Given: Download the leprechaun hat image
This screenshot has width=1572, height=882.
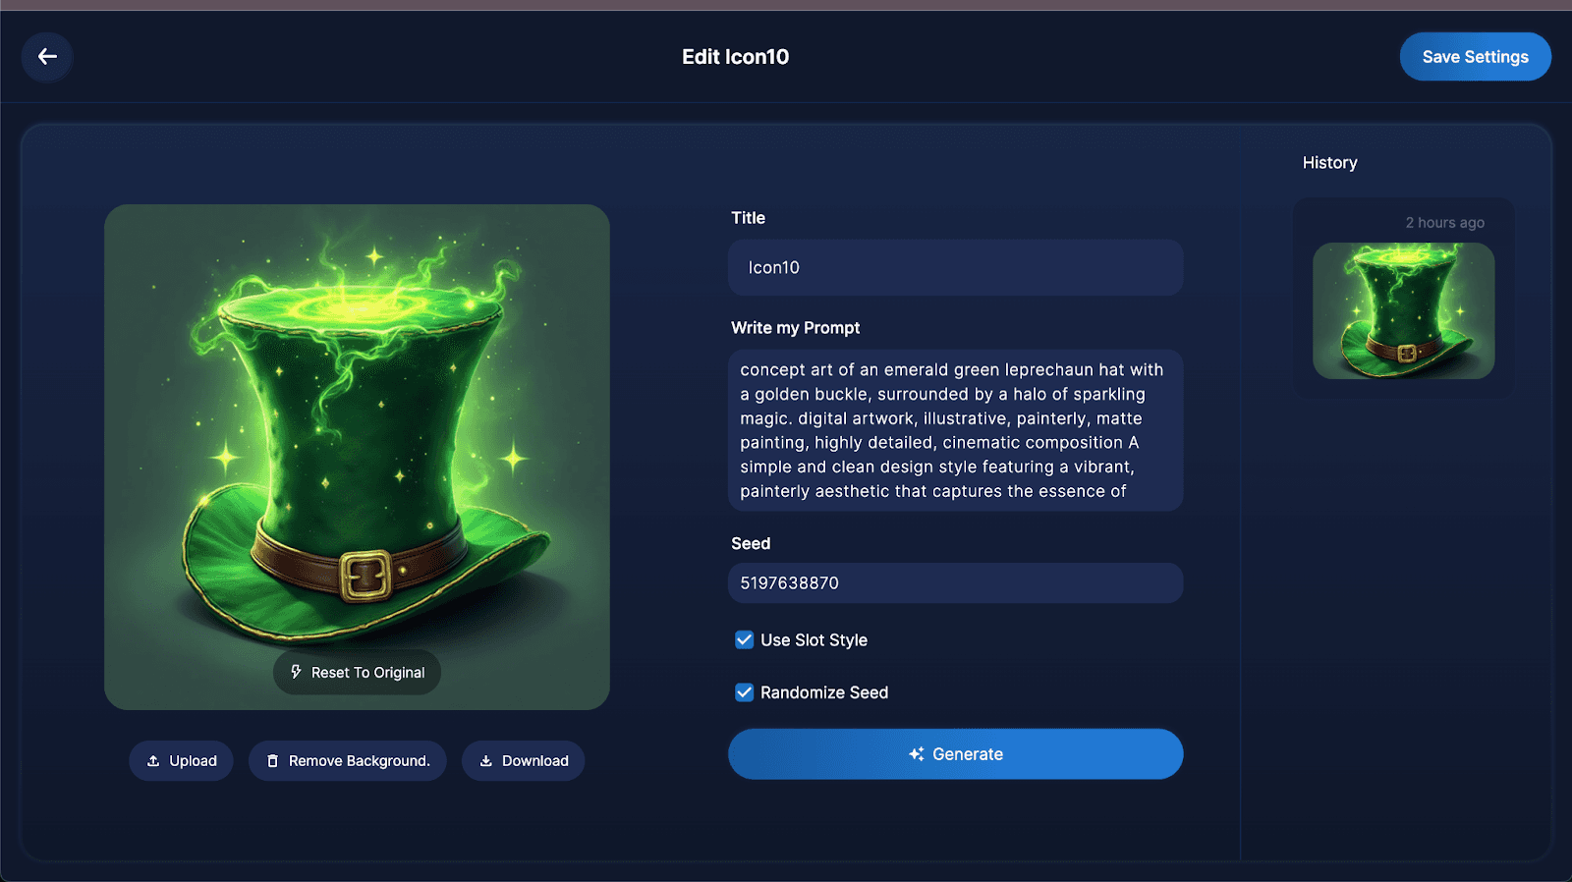Looking at the screenshot, I should tap(523, 761).
